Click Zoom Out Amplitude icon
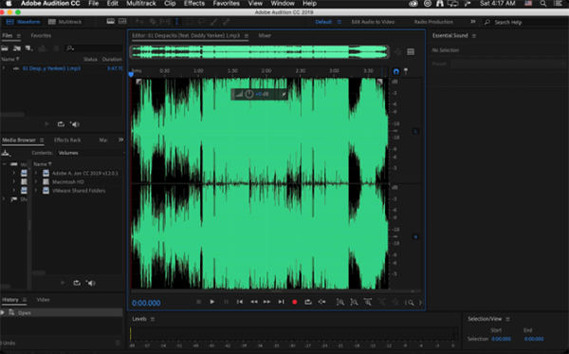Screen dimensions: 569x354 354,302
